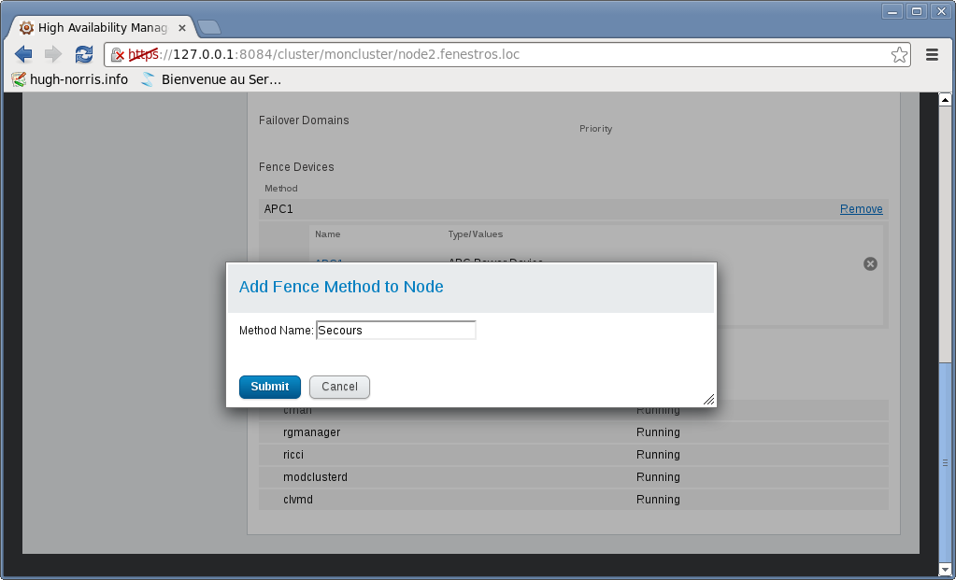This screenshot has height=580, width=956.
Task: Bookmark this page with the star
Action: coord(899,55)
